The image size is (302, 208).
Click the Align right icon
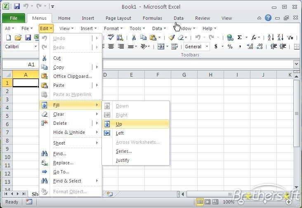(121, 46)
